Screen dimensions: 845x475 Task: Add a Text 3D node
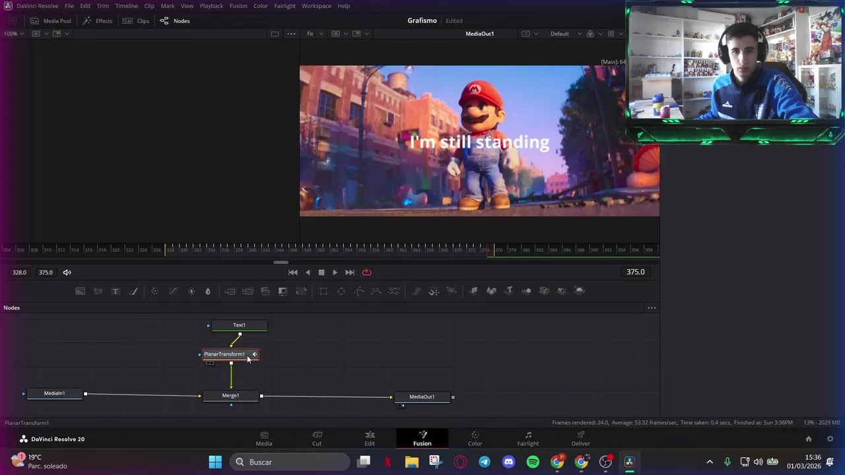(509, 291)
